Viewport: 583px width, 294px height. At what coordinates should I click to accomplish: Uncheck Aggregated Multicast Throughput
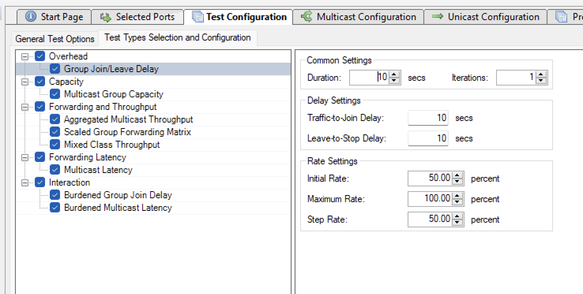(55, 119)
